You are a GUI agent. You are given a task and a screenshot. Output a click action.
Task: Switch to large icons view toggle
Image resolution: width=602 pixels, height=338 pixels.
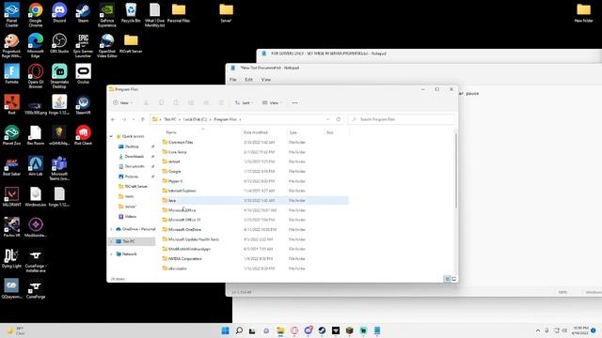tap(453, 279)
